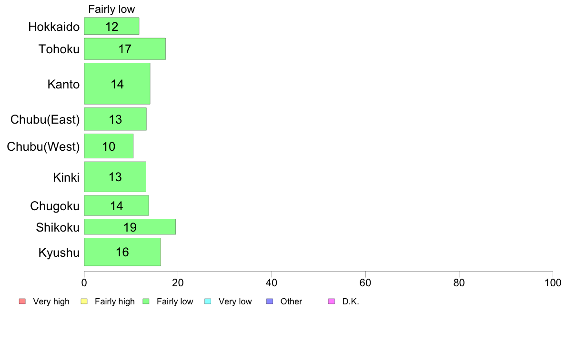Screen dimensions: 566x350
Task: Click the Chubu(East) axis label
Action: (45, 119)
